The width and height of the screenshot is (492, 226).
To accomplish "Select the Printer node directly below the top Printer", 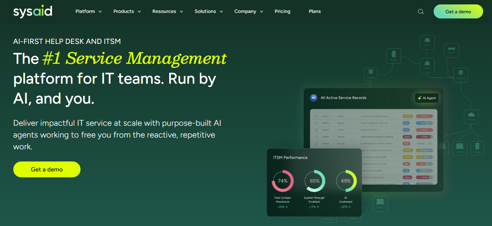I will point(427,65).
